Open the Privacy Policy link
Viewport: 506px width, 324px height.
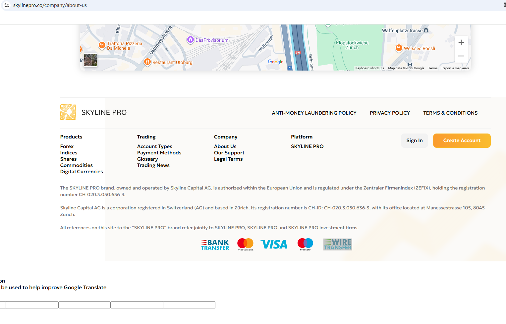click(390, 113)
